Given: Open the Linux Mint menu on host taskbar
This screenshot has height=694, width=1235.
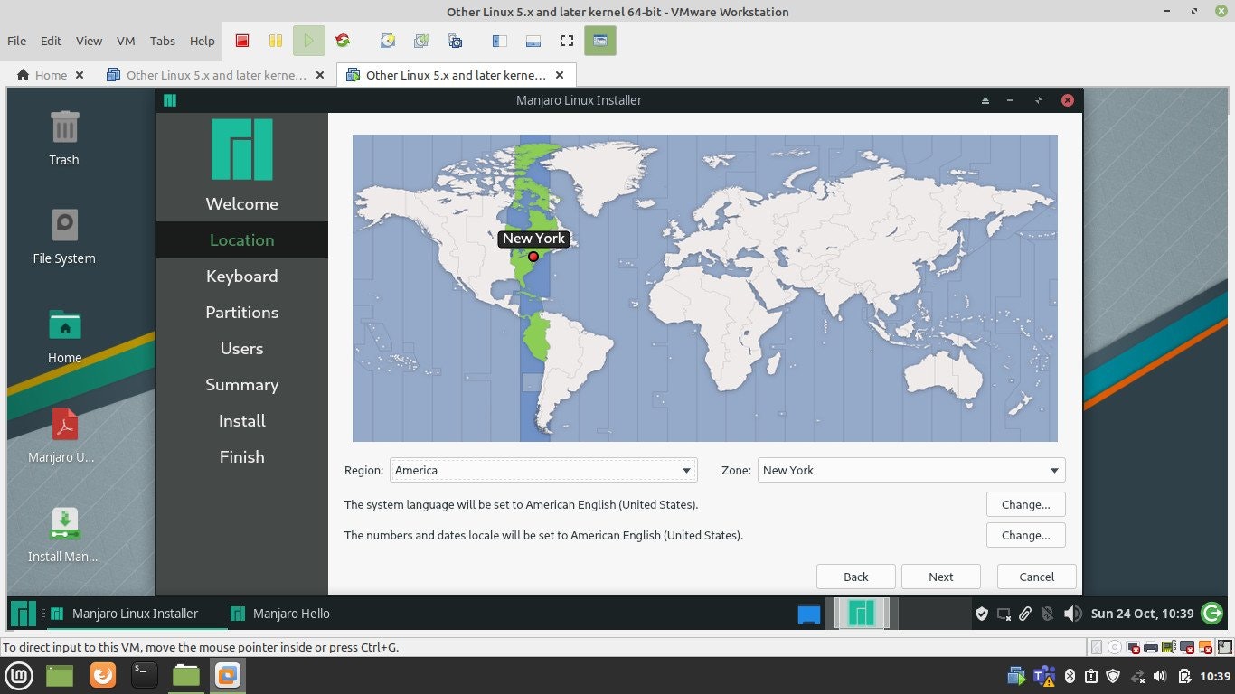Looking at the screenshot, I should pyautogui.click(x=20, y=675).
